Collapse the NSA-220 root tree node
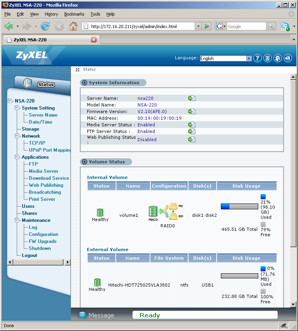The width and height of the screenshot is (298, 331). point(10,101)
